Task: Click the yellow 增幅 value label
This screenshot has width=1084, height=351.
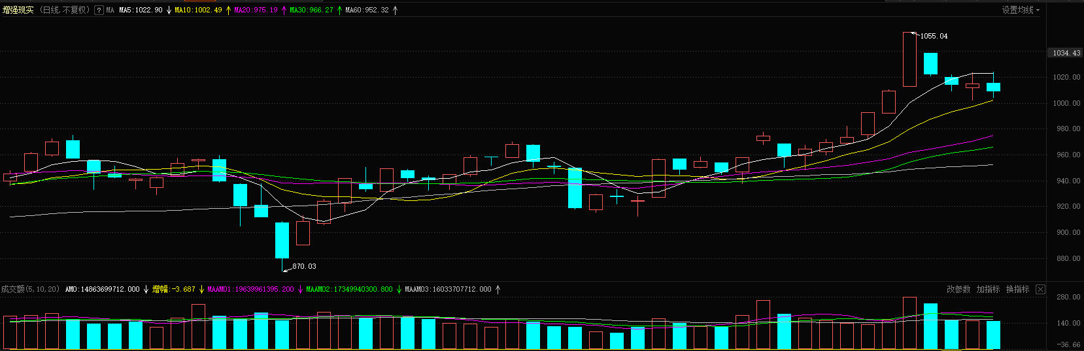Action: point(173,289)
